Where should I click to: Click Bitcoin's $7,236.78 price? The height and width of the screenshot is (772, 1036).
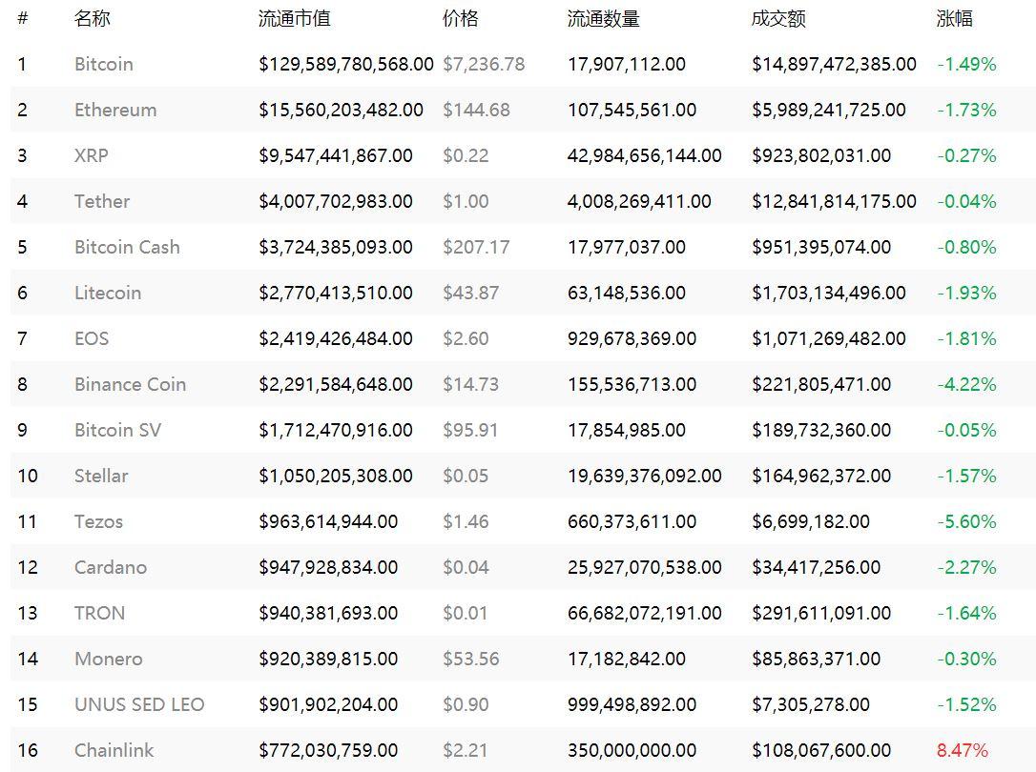484,64
